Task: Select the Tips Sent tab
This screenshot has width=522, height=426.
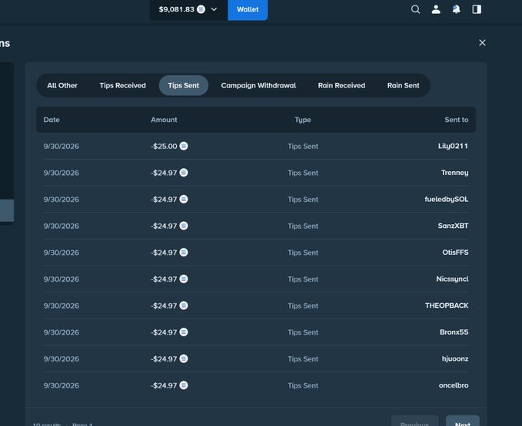Action: [x=184, y=85]
